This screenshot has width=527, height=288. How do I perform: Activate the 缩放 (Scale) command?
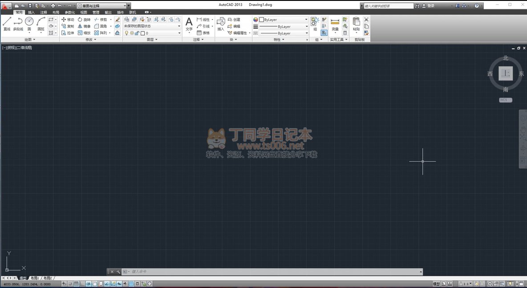point(84,33)
